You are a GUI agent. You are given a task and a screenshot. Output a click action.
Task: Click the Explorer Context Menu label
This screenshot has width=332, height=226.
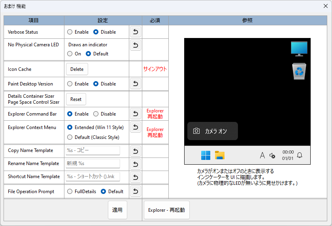pyautogui.click(x=32, y=127)
